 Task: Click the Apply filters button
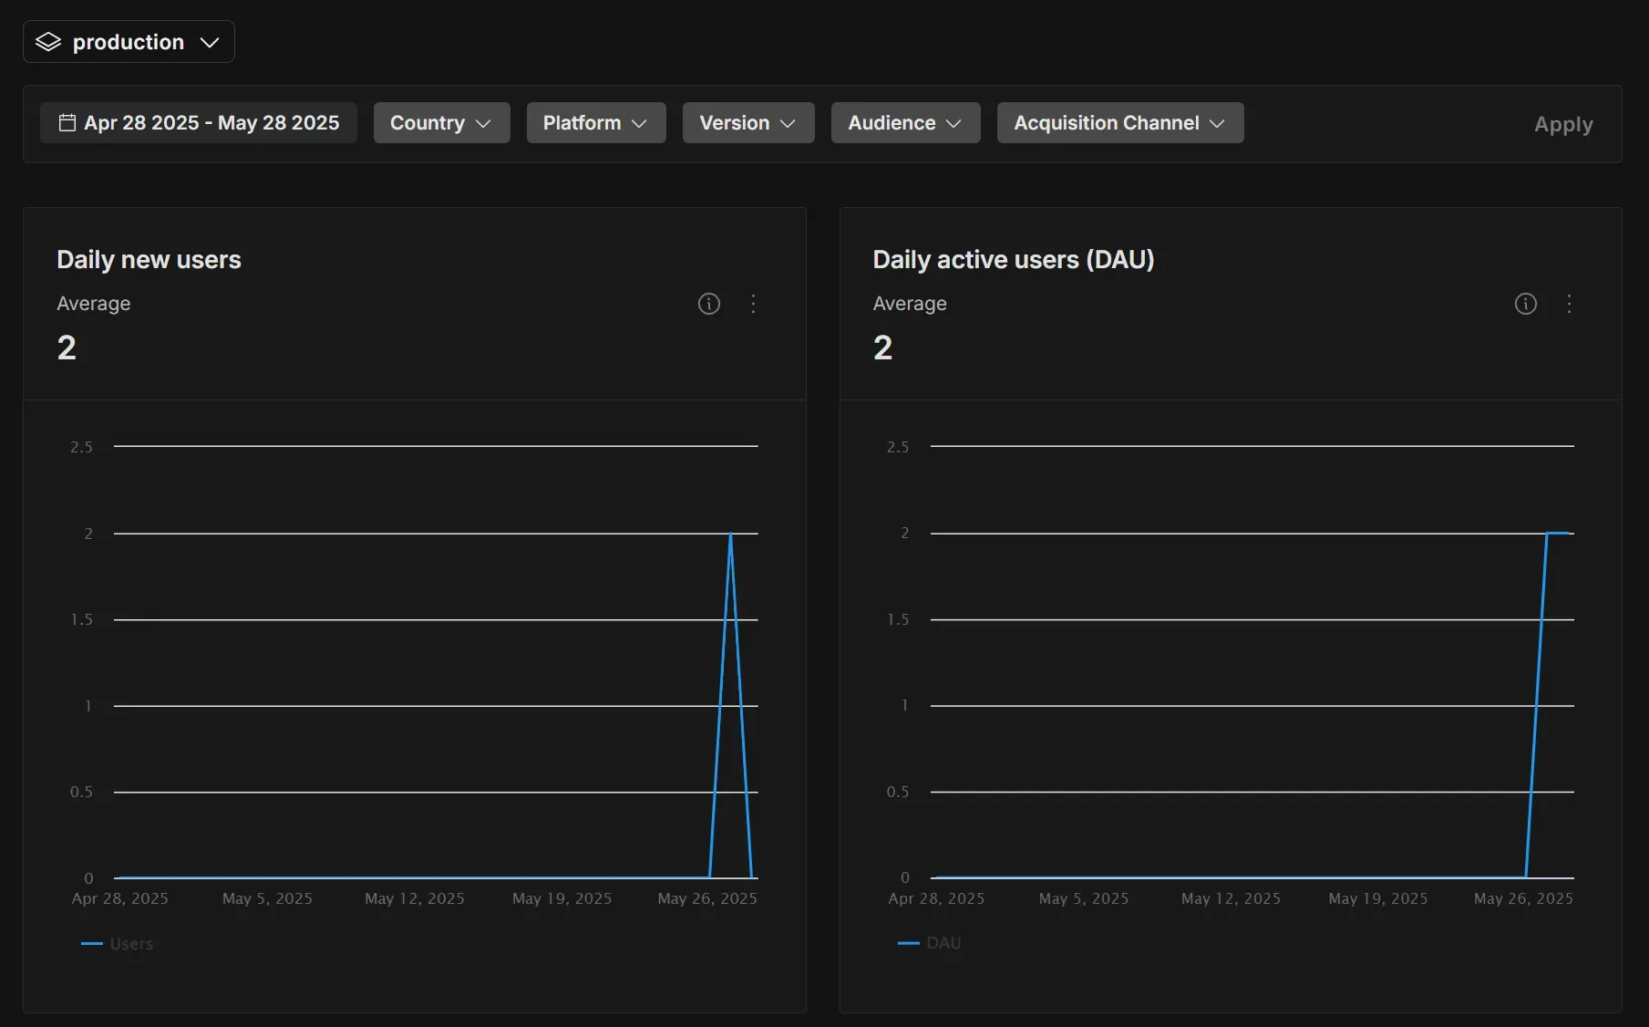point(1563,124)
